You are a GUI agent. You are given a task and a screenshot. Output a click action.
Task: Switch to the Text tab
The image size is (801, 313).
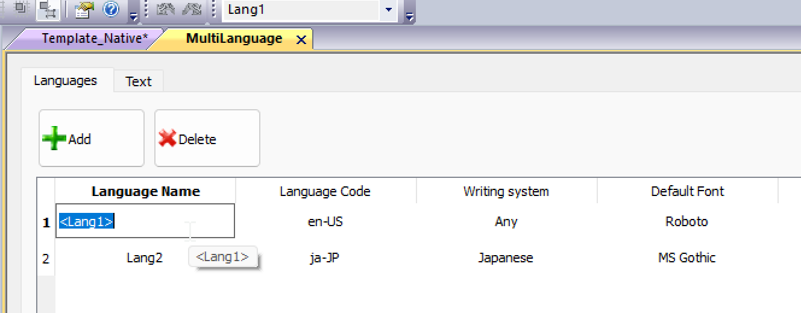pos(139,81)
